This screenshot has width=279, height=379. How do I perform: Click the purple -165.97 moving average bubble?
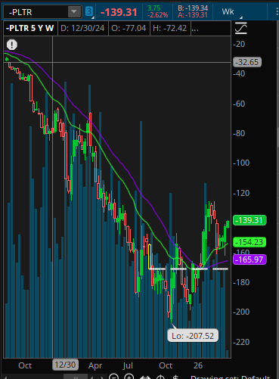tap(250, 259)
